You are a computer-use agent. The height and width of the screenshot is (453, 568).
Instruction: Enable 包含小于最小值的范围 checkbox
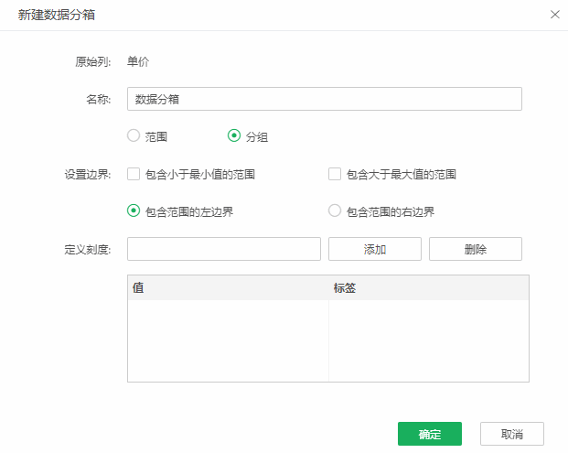click(134, 174)
